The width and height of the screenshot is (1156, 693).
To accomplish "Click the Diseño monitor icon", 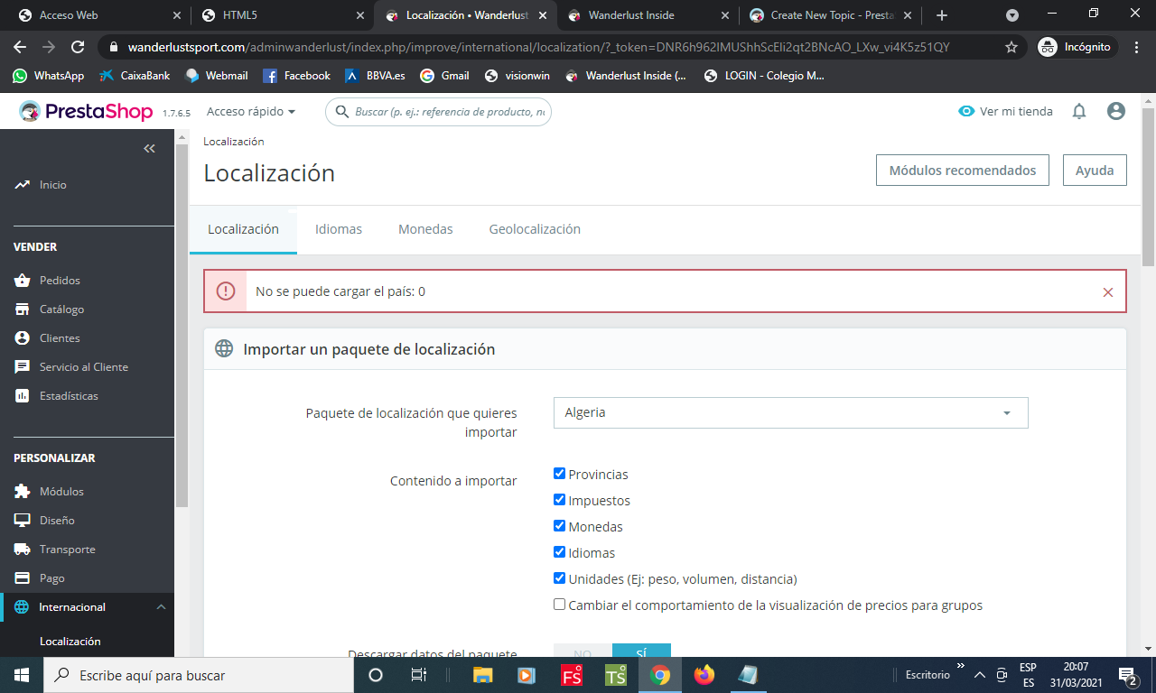I will click(x=23, y=521).
